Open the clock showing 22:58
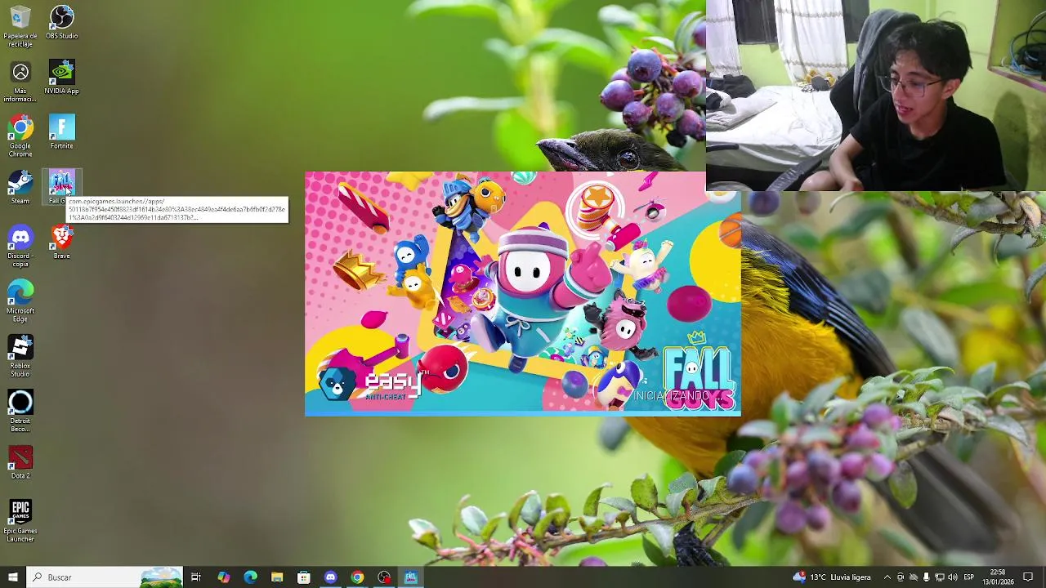The image size is (1046, 588). [997, 577]
